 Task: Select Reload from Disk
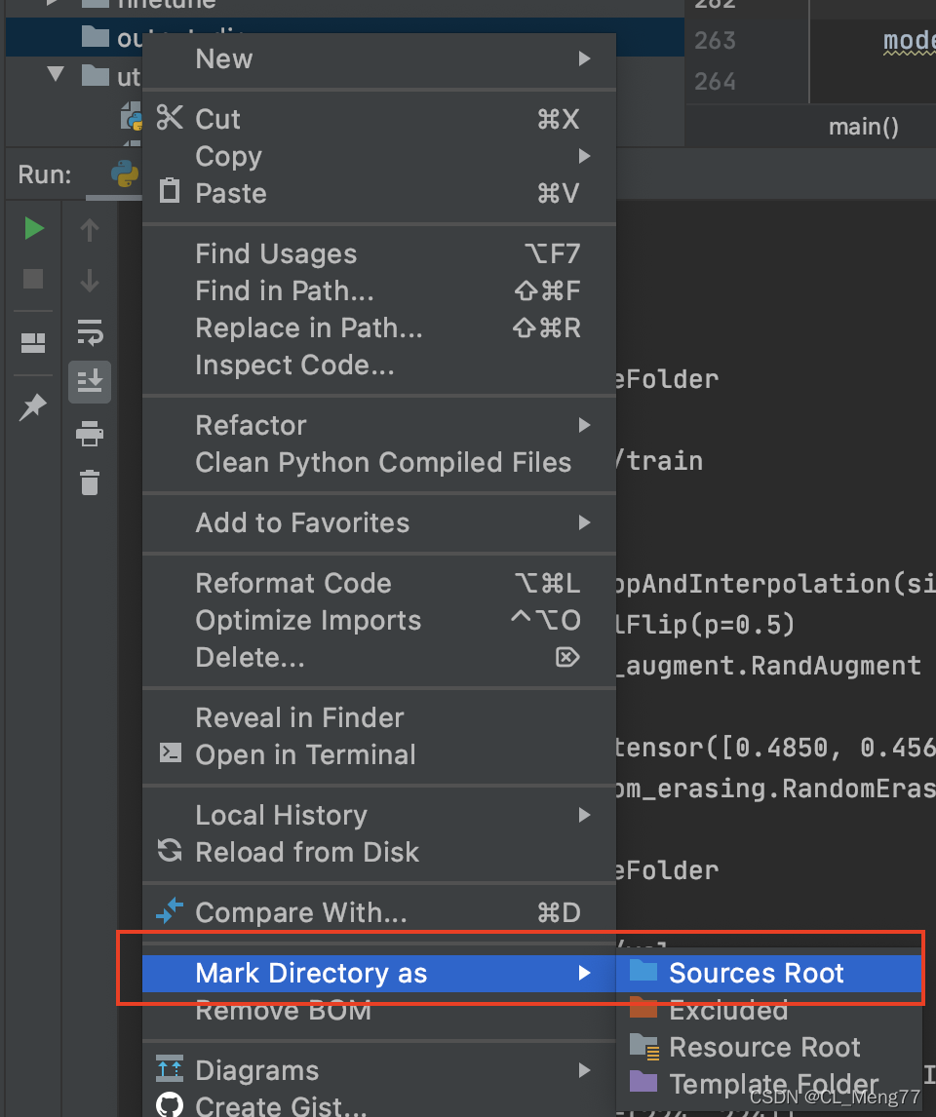[379, 852]
